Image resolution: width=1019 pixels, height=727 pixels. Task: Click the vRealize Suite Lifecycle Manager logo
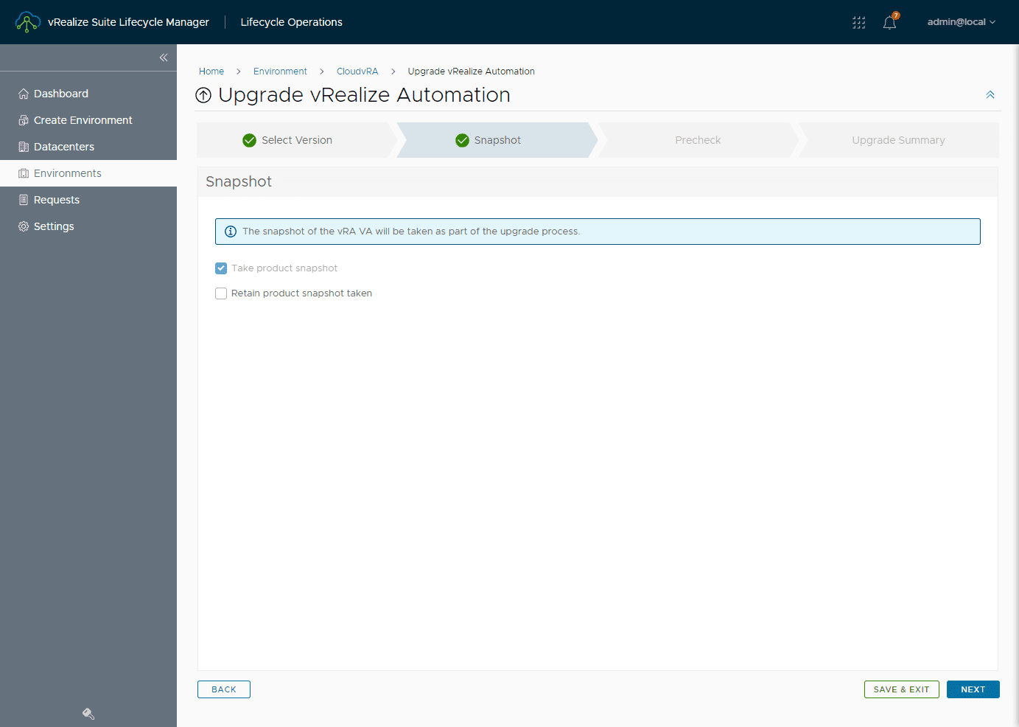[27, 21]
